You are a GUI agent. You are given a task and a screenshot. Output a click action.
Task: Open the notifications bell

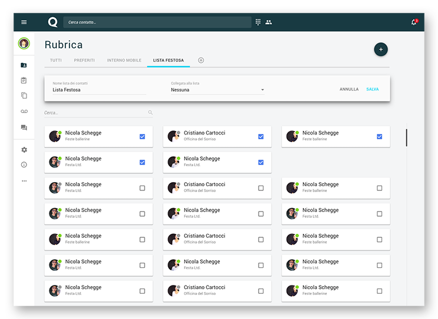(414, 22)
